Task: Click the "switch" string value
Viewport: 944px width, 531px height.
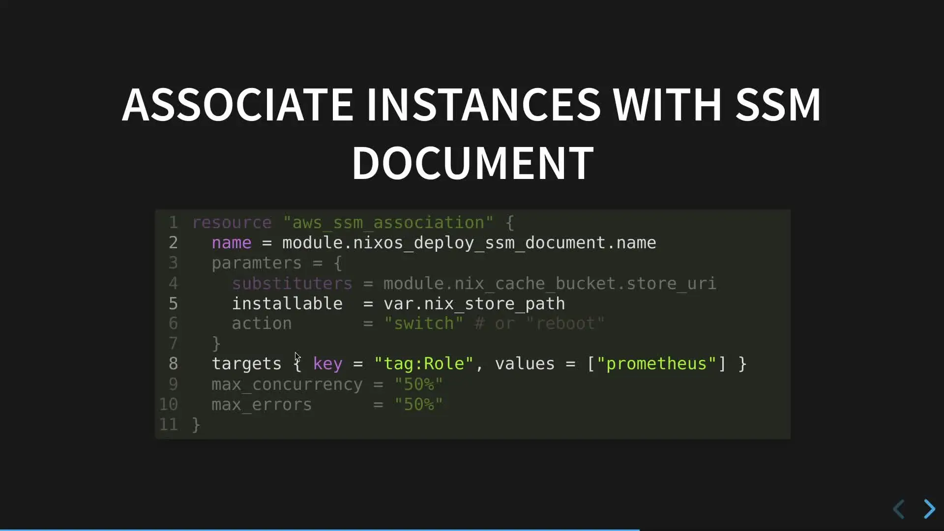Action: click(423, 324)
